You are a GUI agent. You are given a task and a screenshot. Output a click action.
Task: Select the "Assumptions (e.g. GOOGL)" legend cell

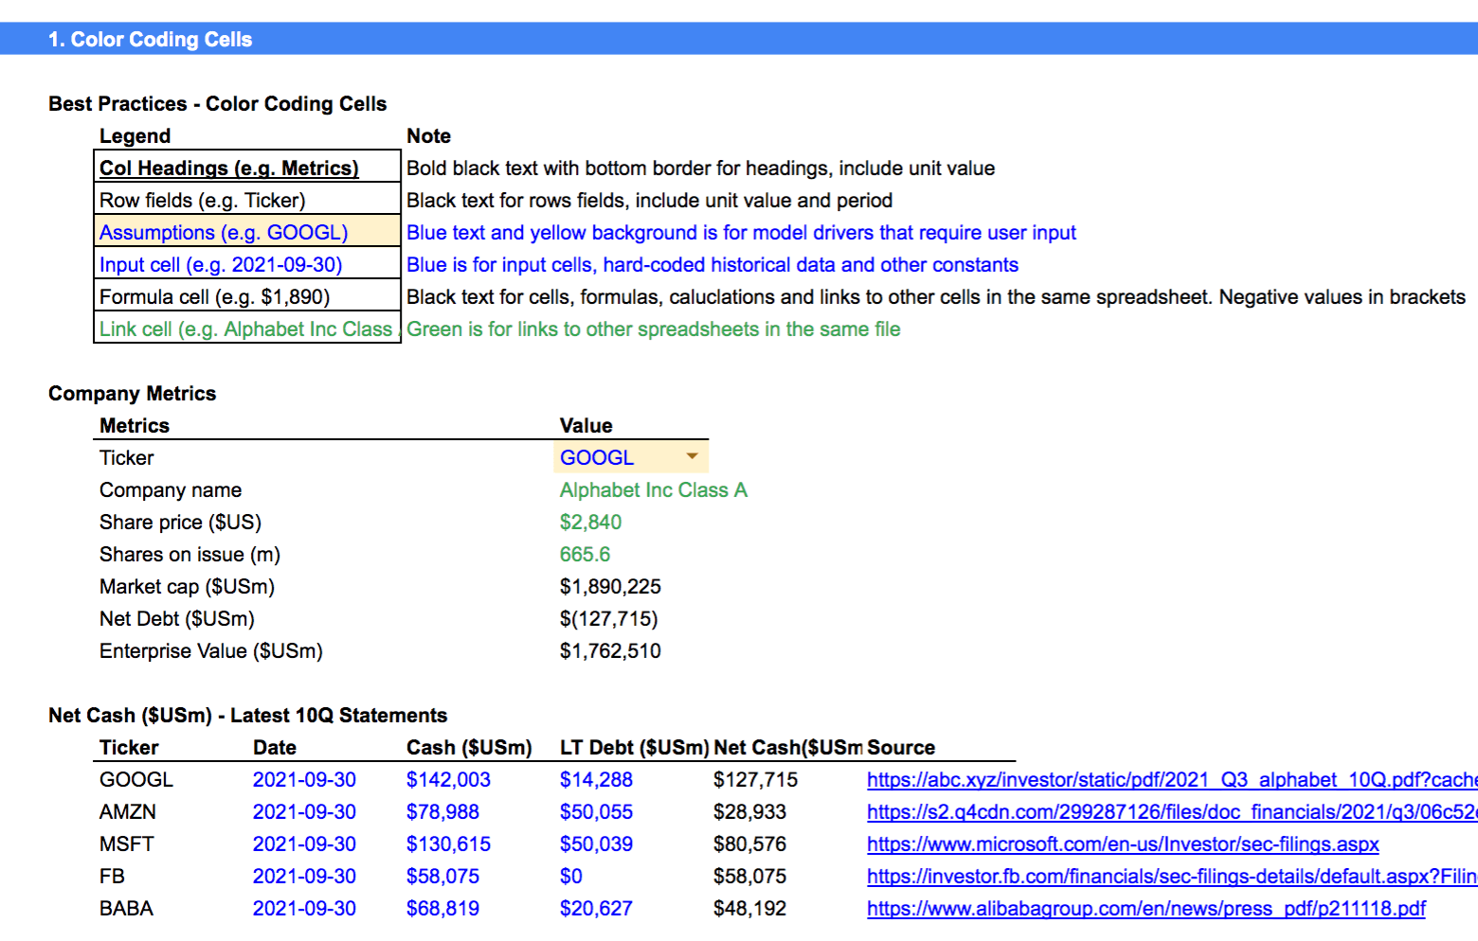(x=247, y=232)
